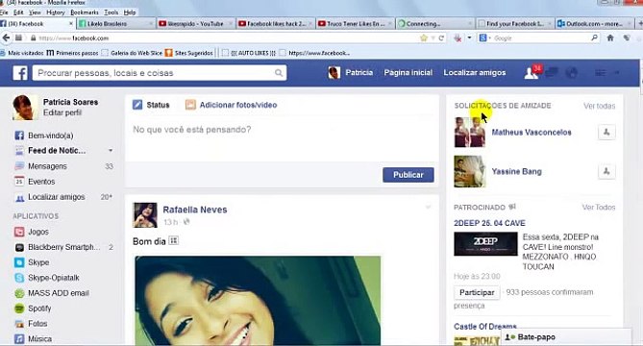Click Ver todas friend requests link
The width and height of the screenshot is (643, 346).
599,106
